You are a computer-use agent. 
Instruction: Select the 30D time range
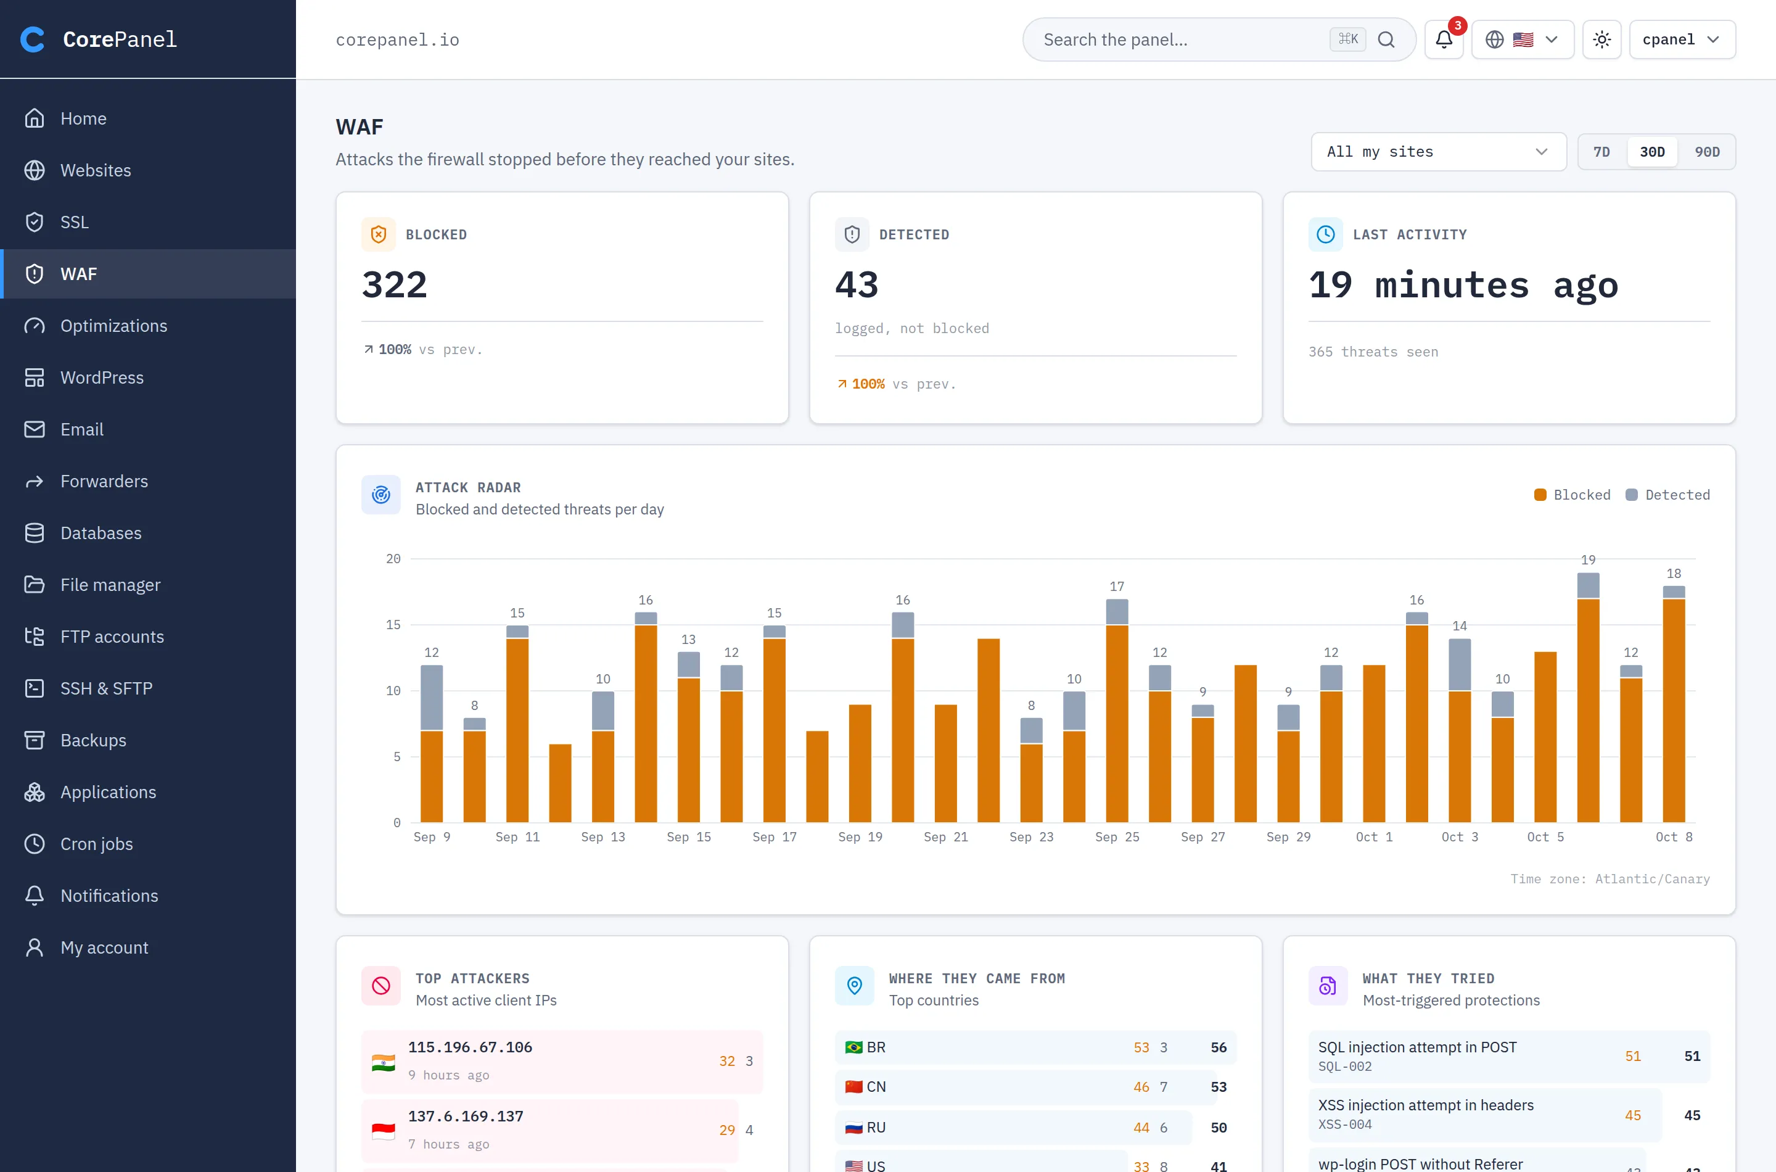click(x=1652, y=152)
